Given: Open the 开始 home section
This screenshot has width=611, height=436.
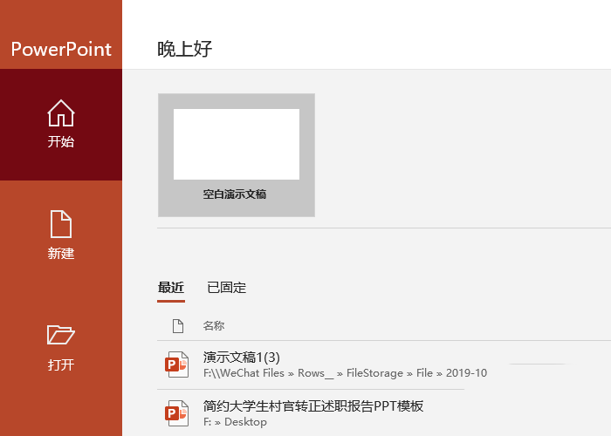Looking at the screenshot, I should 61,125.
